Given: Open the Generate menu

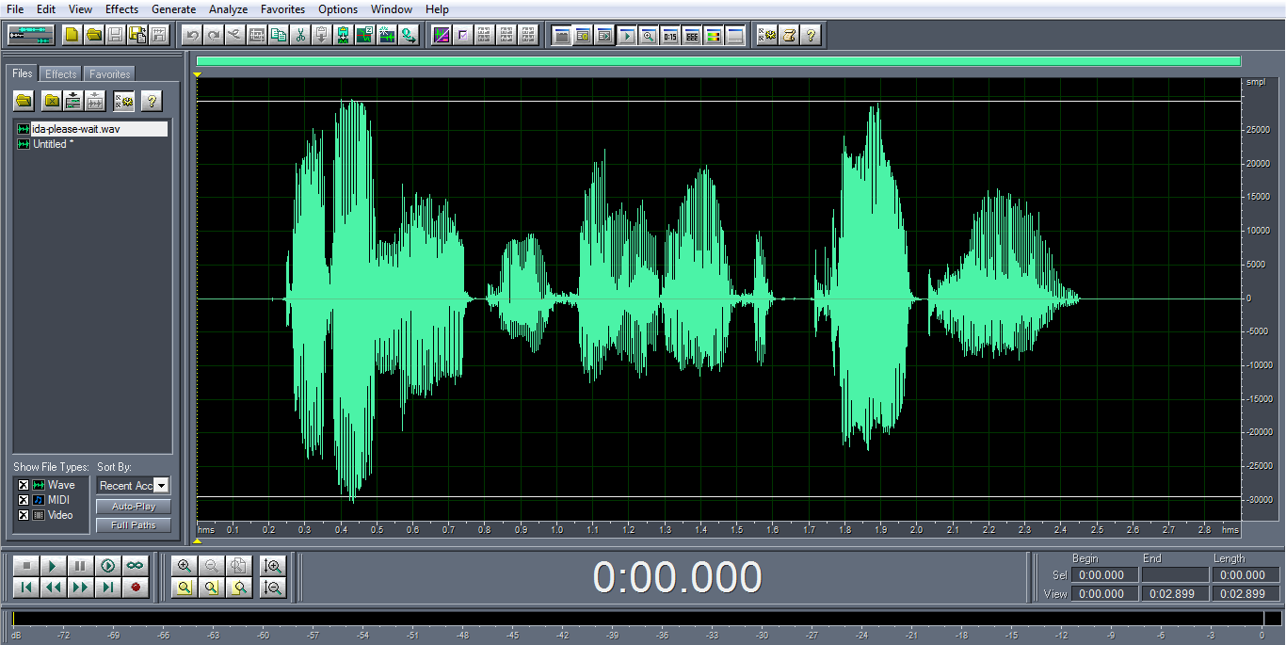Looking at the screenshot, I should pyautogui.click(x=173, y=9).
